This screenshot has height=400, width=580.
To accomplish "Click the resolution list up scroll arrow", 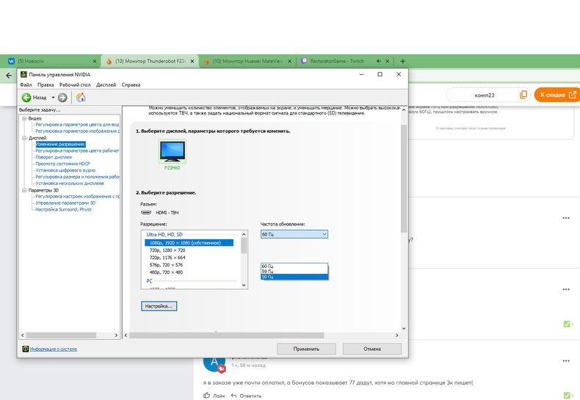I will (x=244, y=234).
